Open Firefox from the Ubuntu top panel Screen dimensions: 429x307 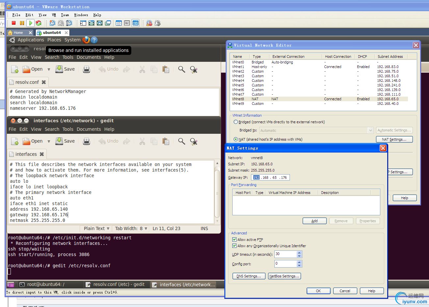pos(86,40)
